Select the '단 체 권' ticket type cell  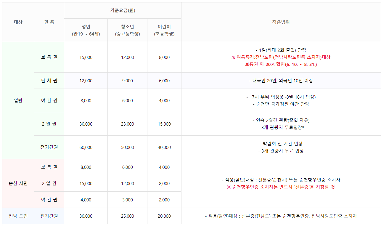click(49, 81)
